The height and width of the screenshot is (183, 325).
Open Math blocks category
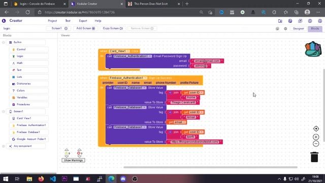click(x=28, y=63)
